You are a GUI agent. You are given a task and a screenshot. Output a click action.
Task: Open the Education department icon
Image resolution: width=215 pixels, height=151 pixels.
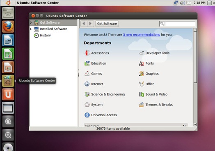click(x=87, y=63)
